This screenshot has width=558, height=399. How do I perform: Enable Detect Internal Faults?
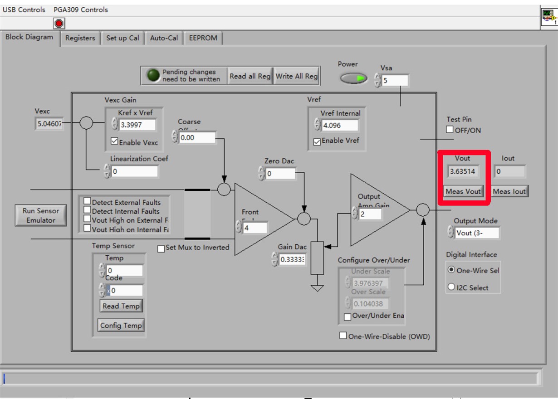[x=88, y=211]
